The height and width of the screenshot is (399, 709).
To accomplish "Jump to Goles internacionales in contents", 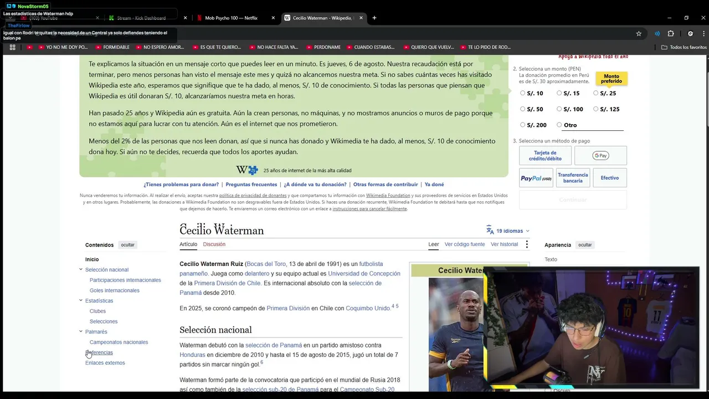I will point(115,290).
